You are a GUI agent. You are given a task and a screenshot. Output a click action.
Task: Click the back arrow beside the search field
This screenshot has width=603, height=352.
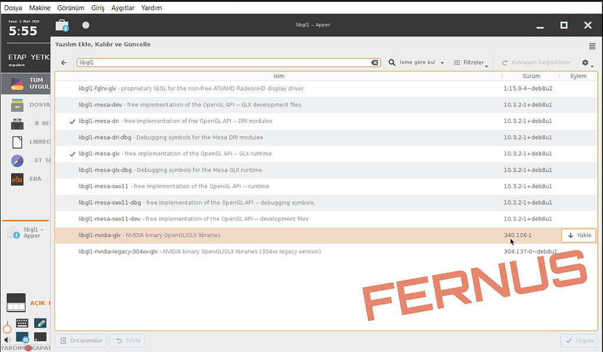click(x=64, y=63)
